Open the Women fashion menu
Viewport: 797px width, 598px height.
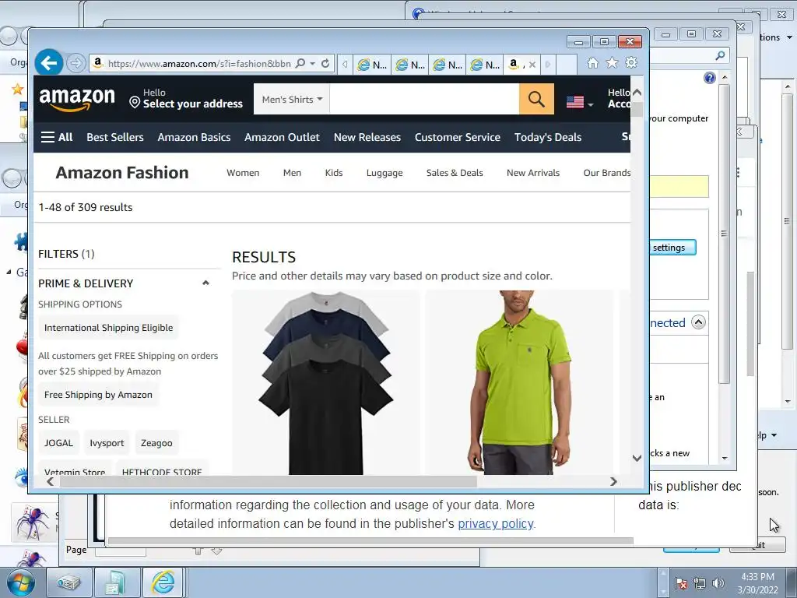click(x=243, y=173)
